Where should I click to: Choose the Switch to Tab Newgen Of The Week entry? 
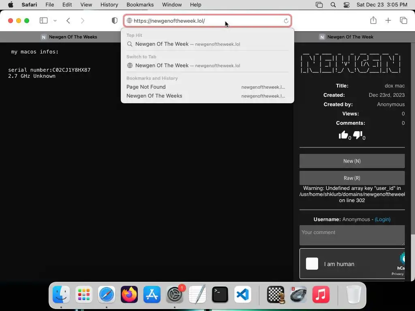(207, 66)
